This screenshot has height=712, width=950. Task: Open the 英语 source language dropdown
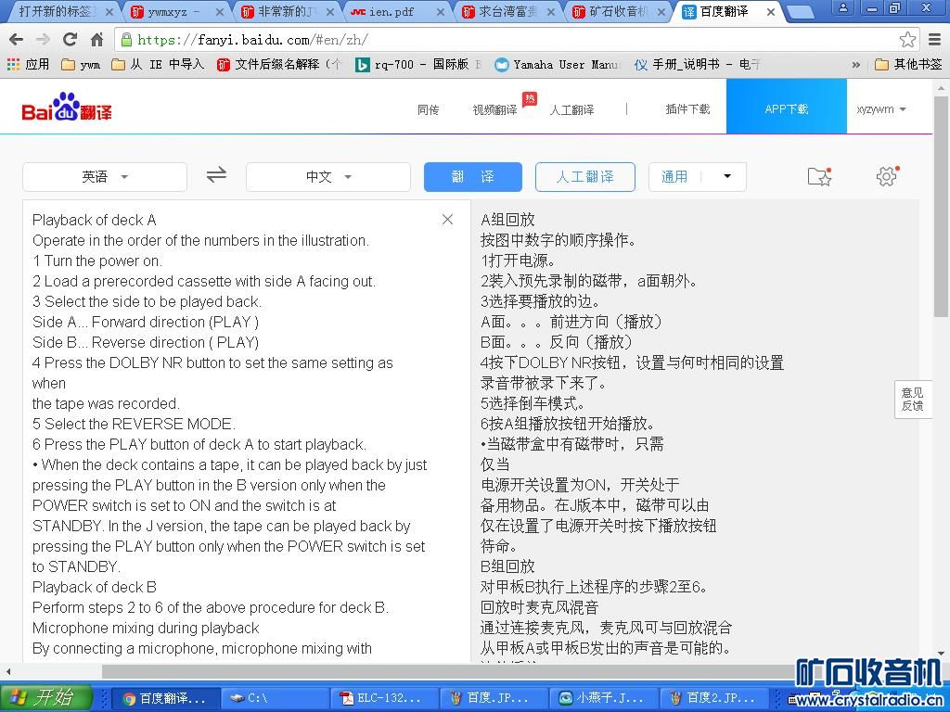coord(105,177)
